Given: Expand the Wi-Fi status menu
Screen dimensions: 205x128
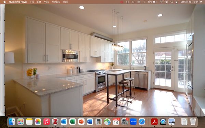Looking at the screenshot, I should click(161, 2).
